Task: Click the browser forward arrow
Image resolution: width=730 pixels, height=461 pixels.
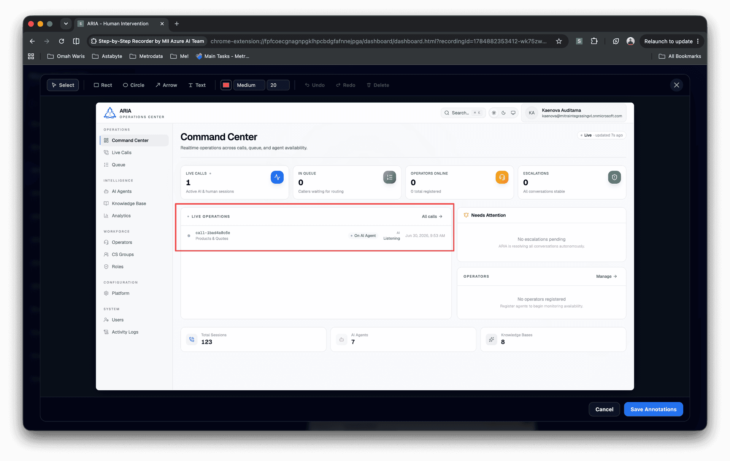Action: coord(47,41)
